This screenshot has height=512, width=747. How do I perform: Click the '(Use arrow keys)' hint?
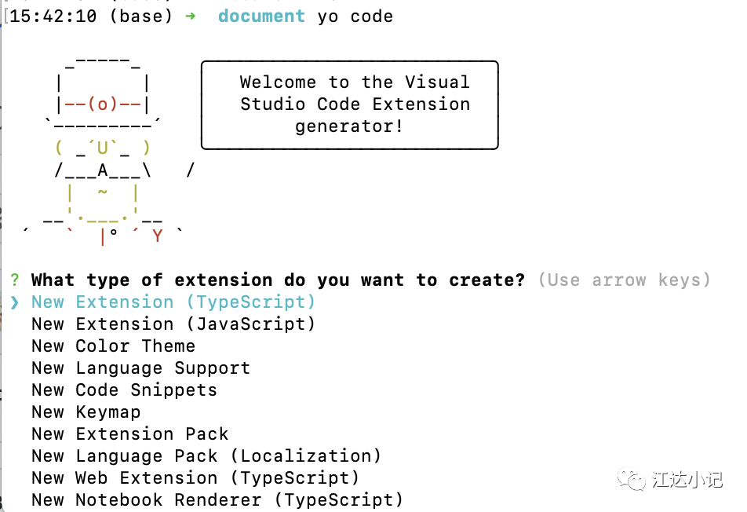pos(624,280)
